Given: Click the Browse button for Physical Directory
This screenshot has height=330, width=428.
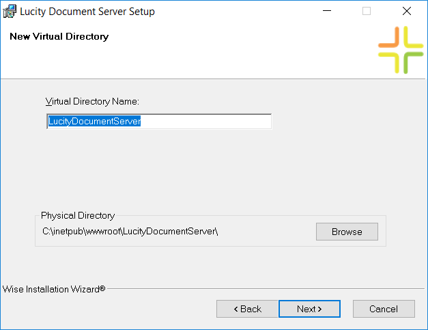Looking at the screenshot, I should point(347,232).
